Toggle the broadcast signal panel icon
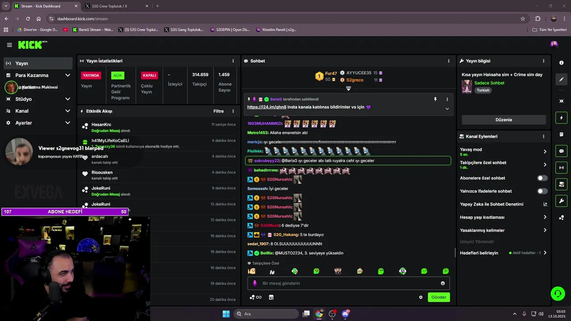Image resolution: width=571 pixels, height=321 pixels. coord(561,168)
